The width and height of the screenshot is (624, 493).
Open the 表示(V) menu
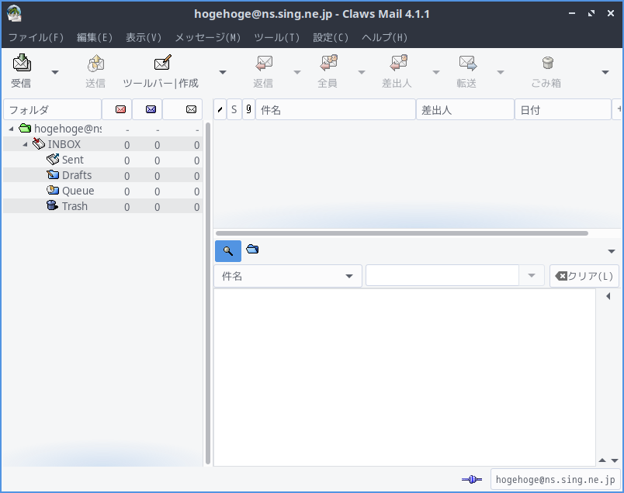tap(144, 37)
